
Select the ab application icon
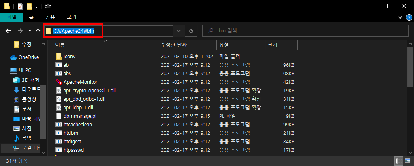[59, 65]
